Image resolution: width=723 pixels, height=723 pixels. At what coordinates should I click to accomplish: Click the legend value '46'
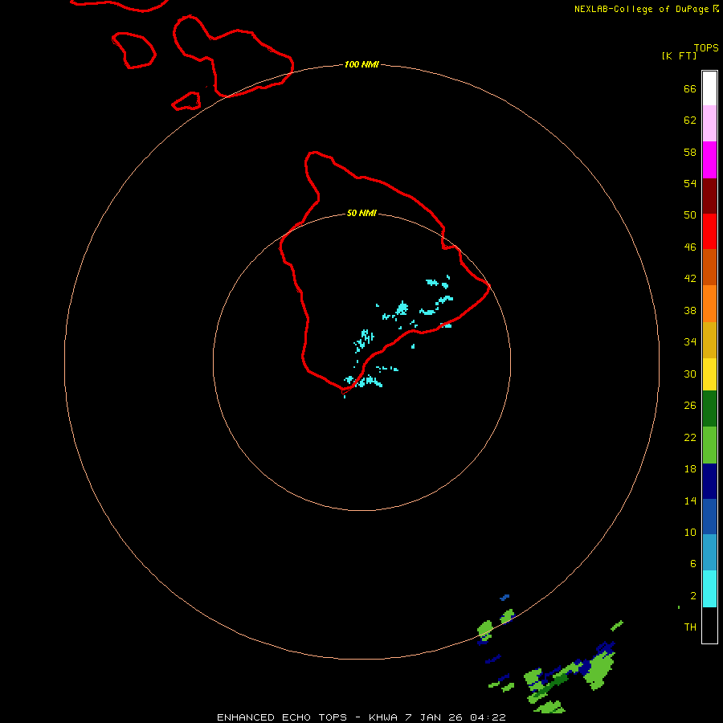[x=690, y=247]
